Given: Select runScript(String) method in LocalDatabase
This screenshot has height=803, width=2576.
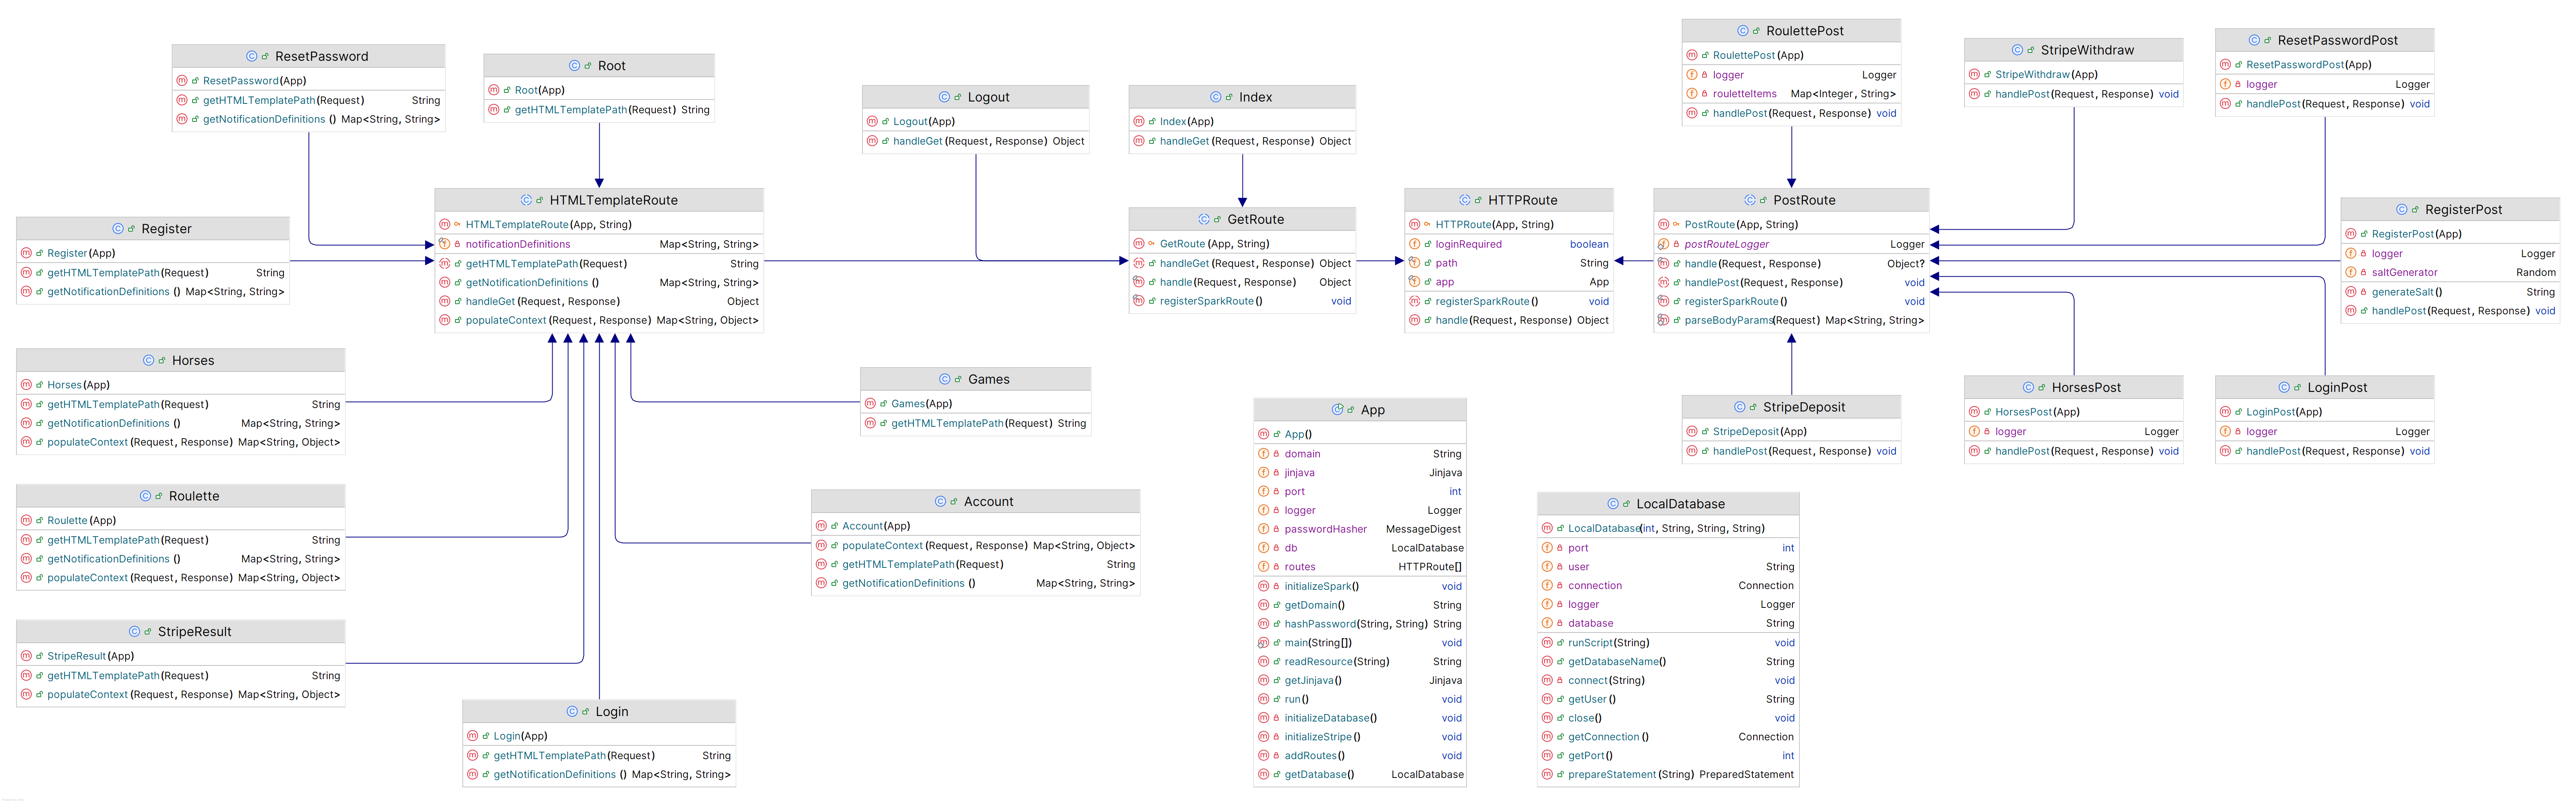Looking at the screenshot, I should 1668,643.
